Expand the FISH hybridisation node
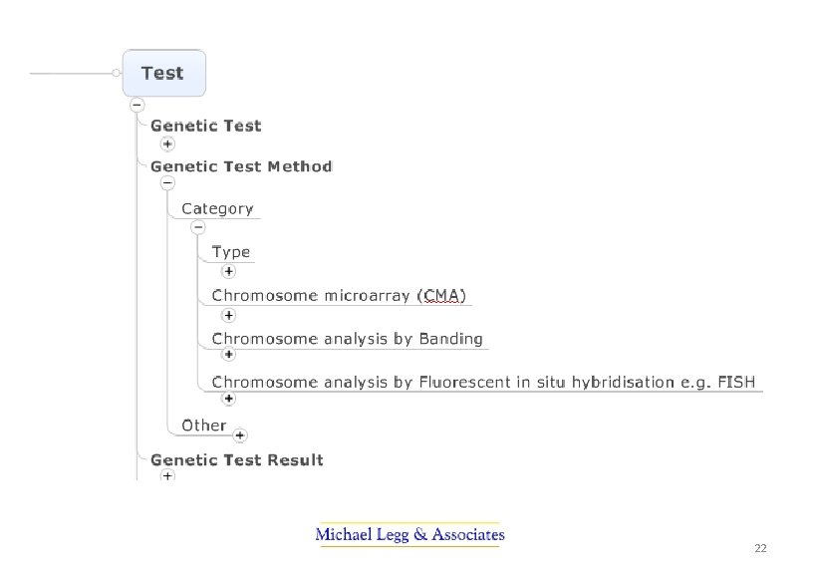Viewport: 816px width, 574px height. (x=228, y=399)
